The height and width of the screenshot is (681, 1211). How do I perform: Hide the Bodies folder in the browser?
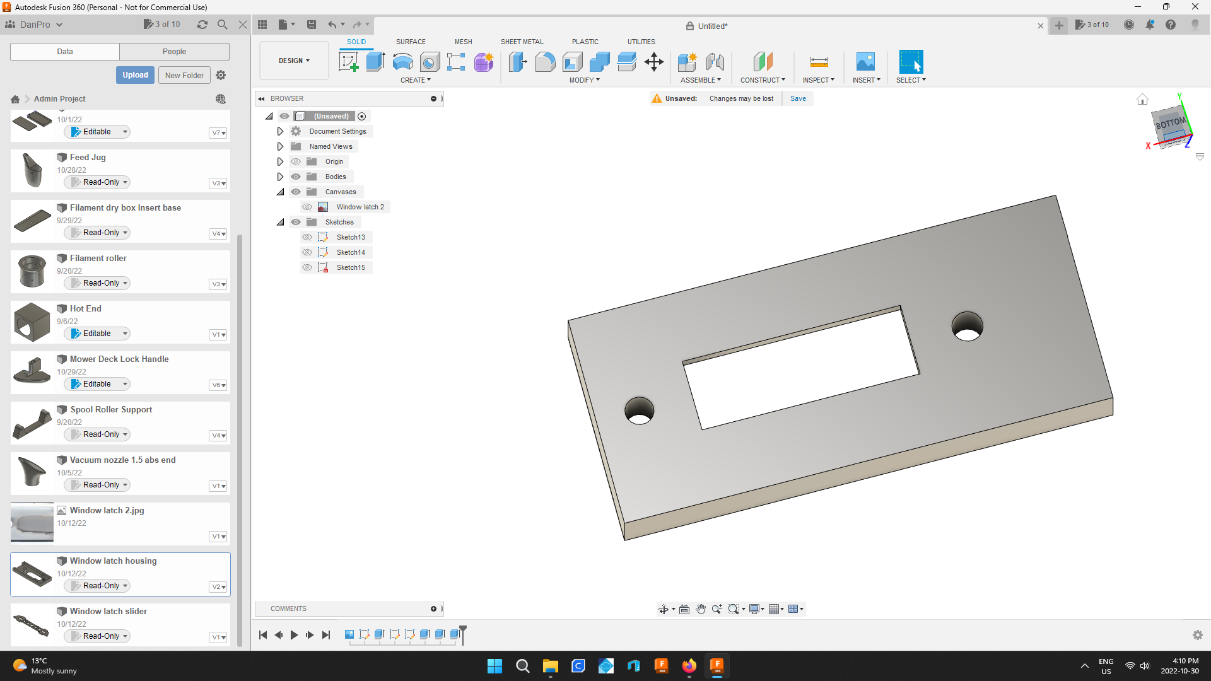pyautogui.click(x=296, y=177)
